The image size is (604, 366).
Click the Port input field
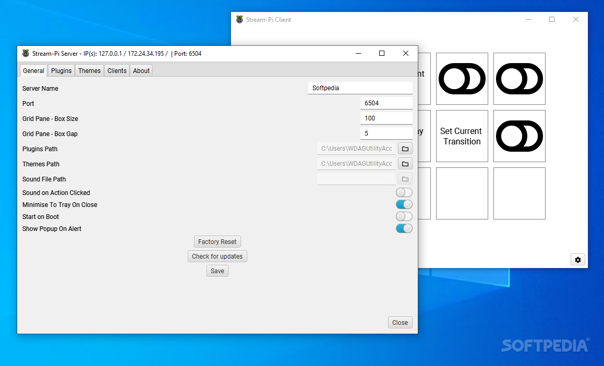pyautogui.click(x=386, y=103)
